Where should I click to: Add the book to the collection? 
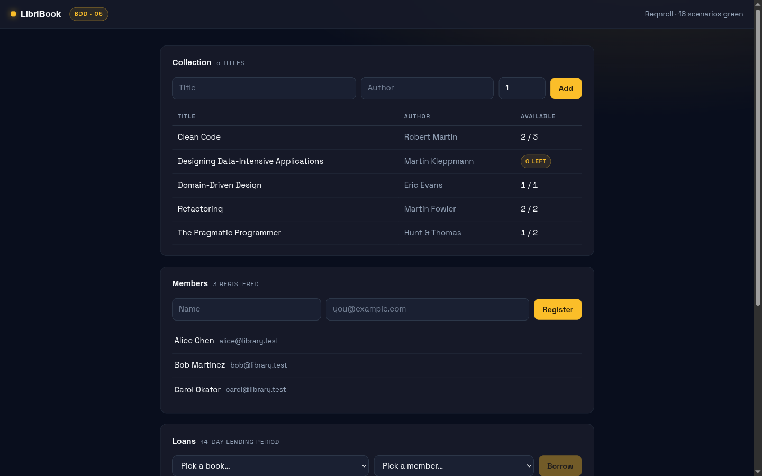[566, 88]
